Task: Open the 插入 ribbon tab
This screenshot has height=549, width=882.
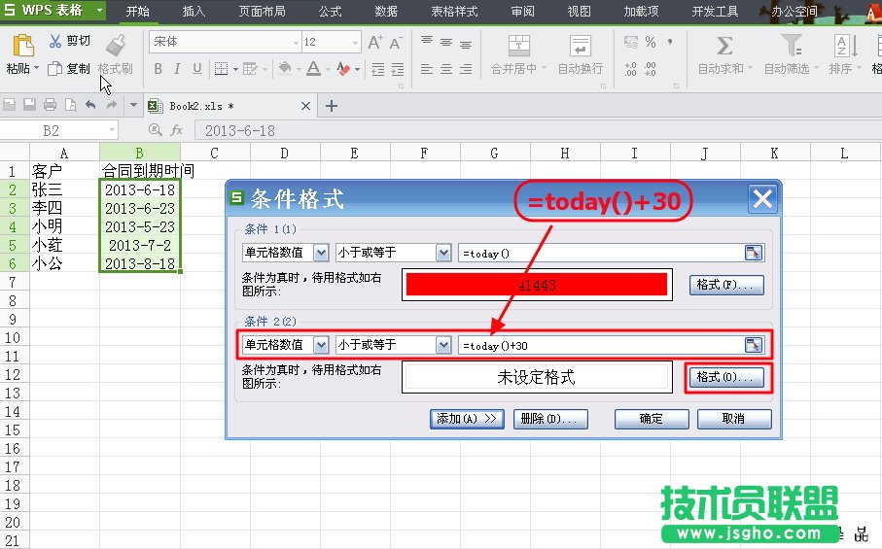Action: tap(194, 12)
